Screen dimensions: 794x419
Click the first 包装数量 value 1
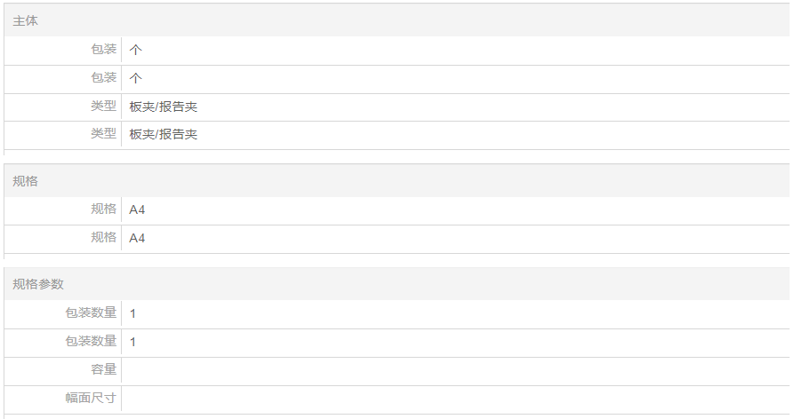click(x=132, y=313)
